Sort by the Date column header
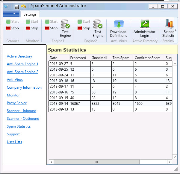Screen dimensions: 180x174 pos(59,58)
